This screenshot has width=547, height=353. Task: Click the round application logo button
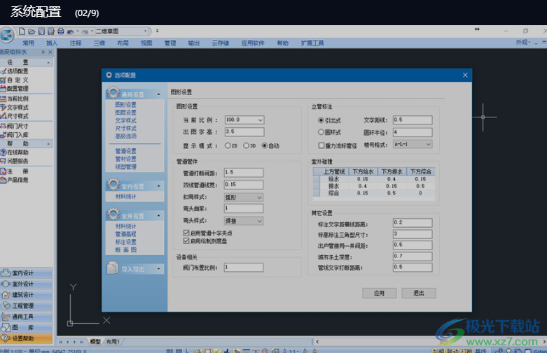click(7, 35)
